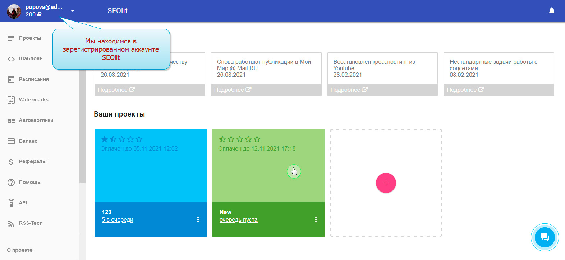The image size is (565, 260).
Task: Go to Расписания in sidebar
Action: pyautogui.click(x=33, y=79)
